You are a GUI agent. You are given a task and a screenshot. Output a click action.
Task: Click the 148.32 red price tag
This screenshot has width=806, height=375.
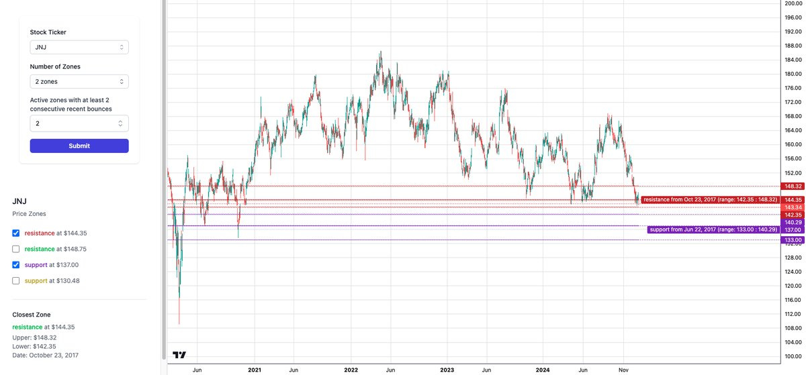(x=793, y=186)
